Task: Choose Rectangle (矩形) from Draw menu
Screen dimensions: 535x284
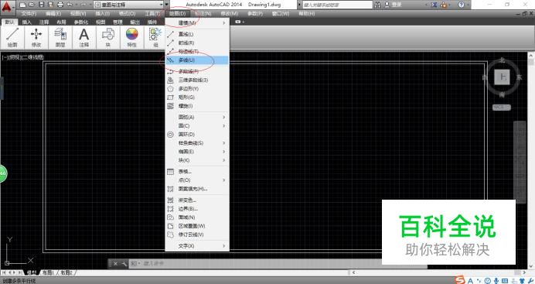Action: [x=197, y=98]
